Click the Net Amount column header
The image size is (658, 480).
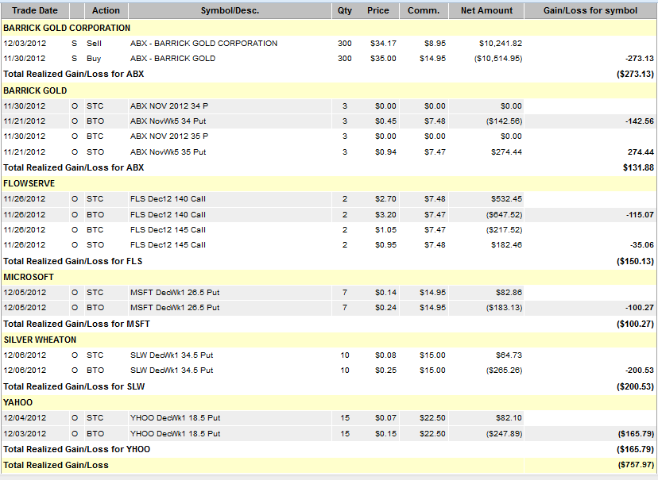click(486, 10)
